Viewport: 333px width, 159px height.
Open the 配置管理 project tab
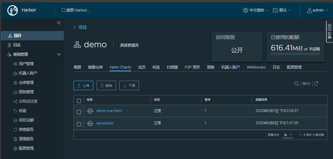[x=294, y=67]
